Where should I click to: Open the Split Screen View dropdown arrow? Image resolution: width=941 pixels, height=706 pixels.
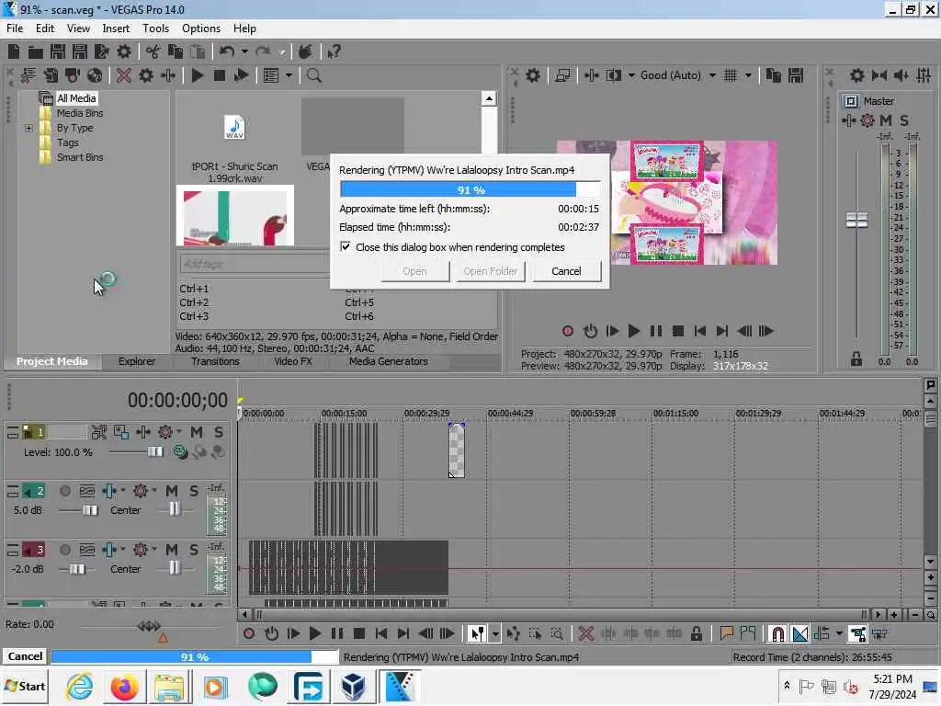[x=631, y=75]
